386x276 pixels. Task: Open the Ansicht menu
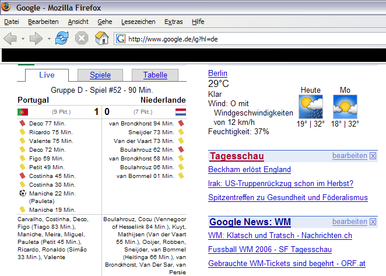click(x=78, y=22)
